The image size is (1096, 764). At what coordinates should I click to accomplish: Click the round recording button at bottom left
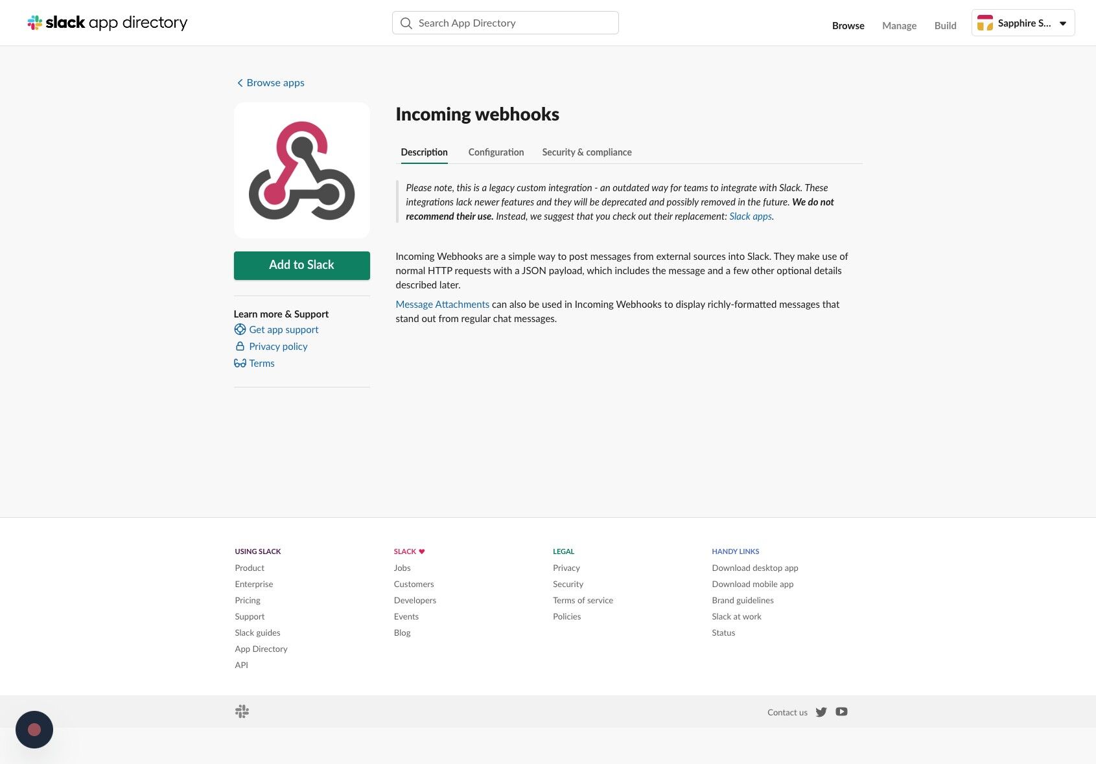pos(34,730)
